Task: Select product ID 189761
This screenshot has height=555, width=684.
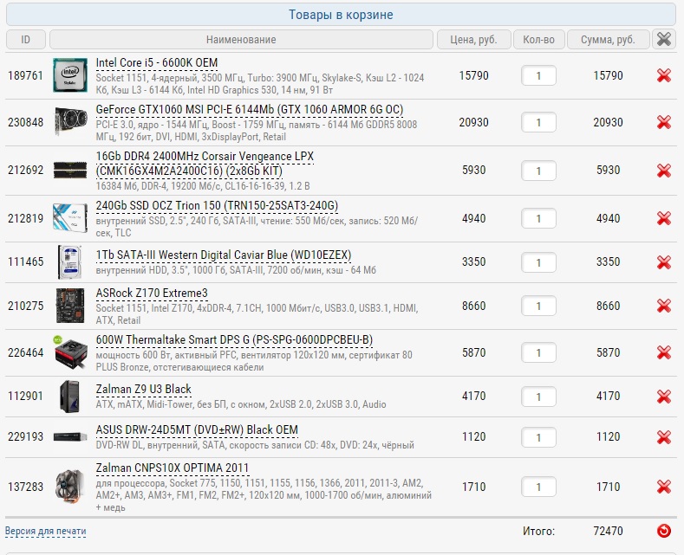Action: [26, 75]
